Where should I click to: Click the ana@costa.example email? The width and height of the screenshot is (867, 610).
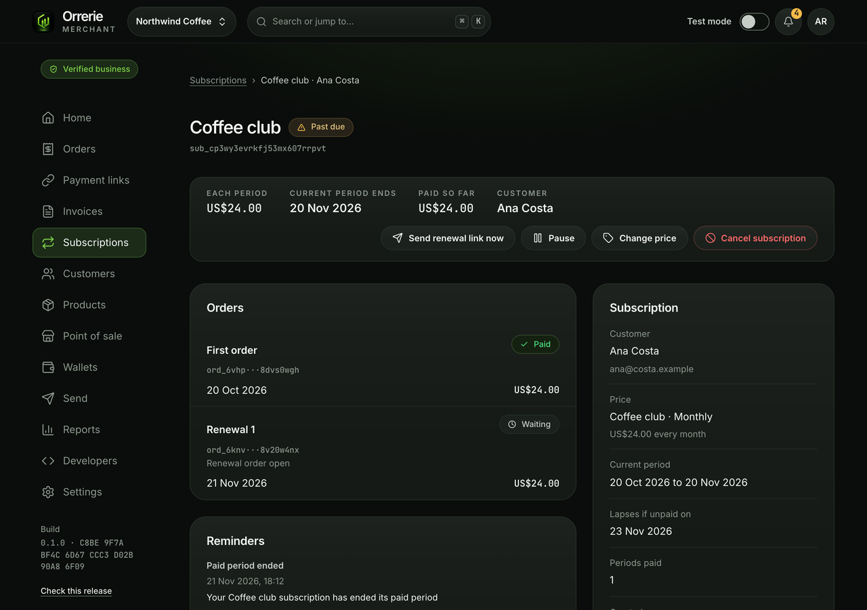click(x=652, y=369)
